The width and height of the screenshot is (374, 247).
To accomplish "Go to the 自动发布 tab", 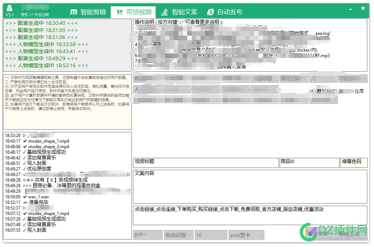I will pyautogui.click(x=225, y=12).
